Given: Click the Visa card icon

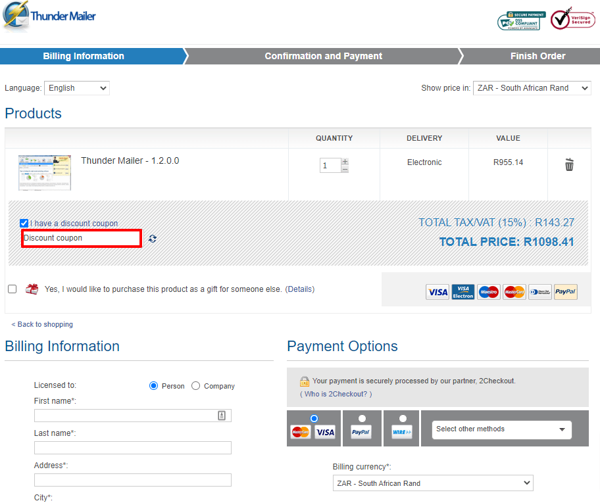Looking at the screenshot, I should tap(438, 292).
